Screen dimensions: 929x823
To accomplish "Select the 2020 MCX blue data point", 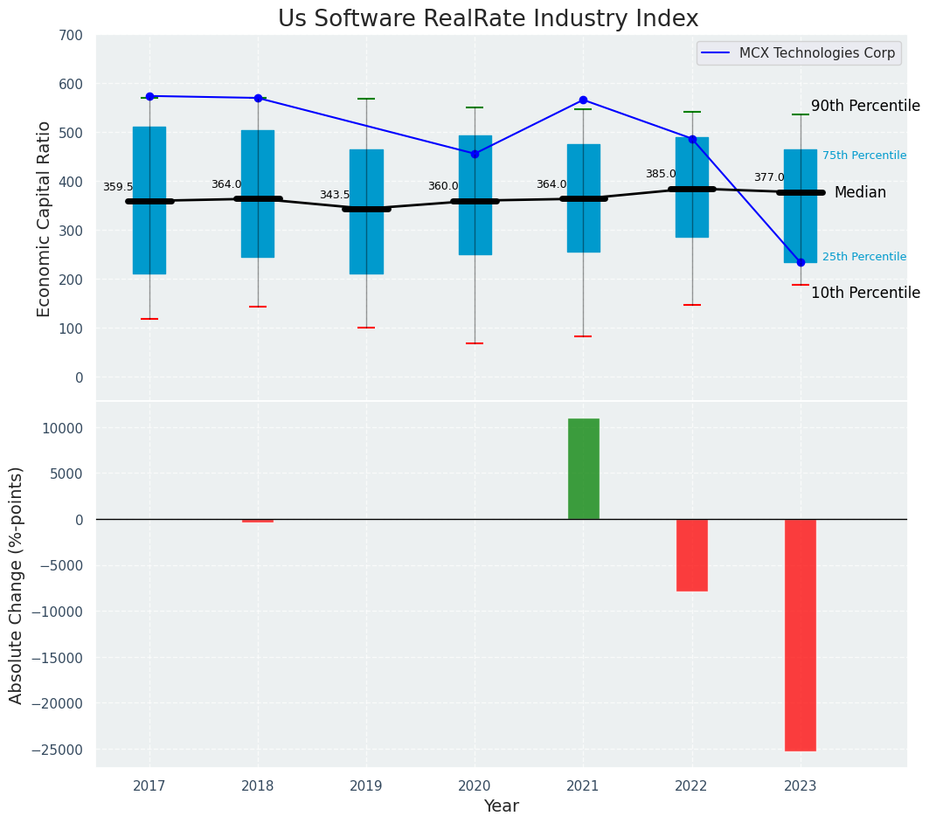I will (475, 154).
